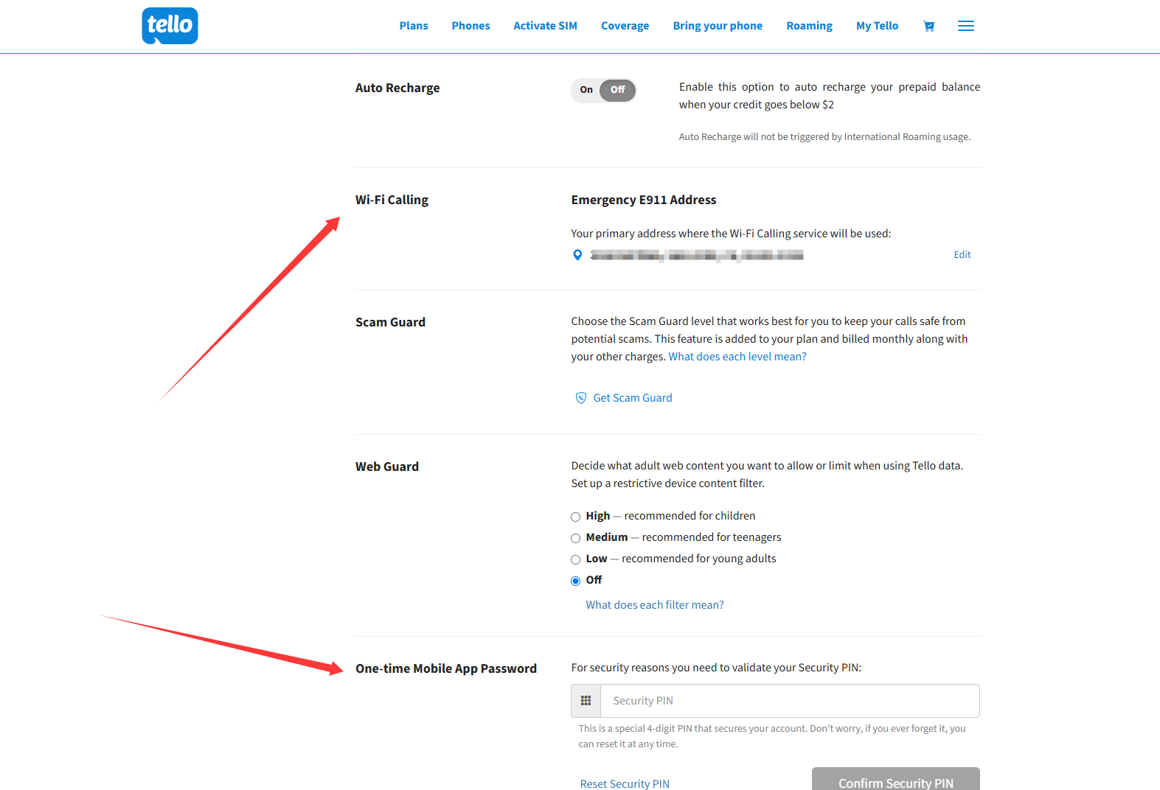This screenshot has width=1160, height=790.
Task: Open the shopping cart
Action: 928,27
